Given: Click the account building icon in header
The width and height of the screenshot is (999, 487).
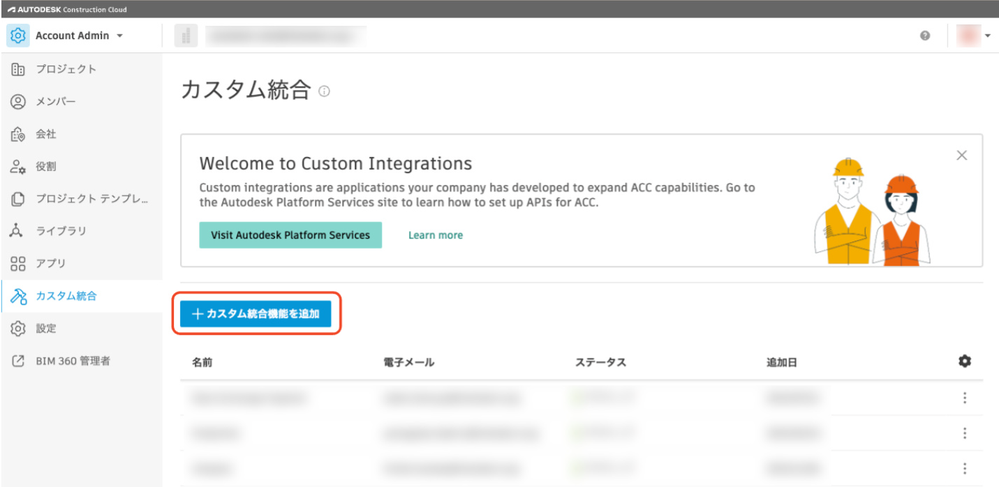Looking at the screenshot, I should click(186, 36).
